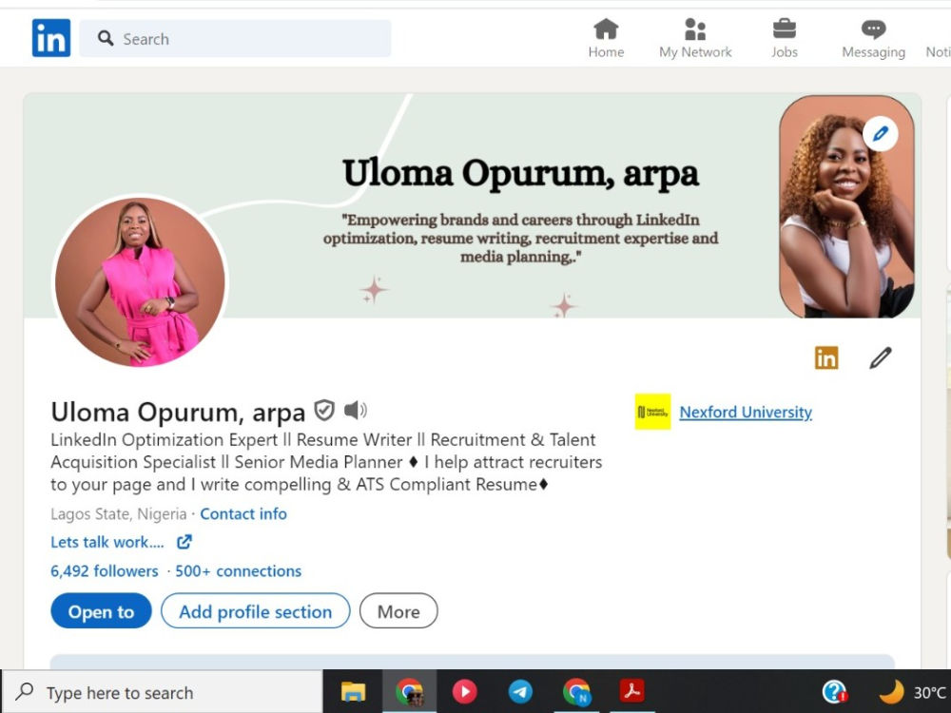Open Telegram from the taskbar
951x713 pixels.
pyautogui.click(x=520, y=691)
